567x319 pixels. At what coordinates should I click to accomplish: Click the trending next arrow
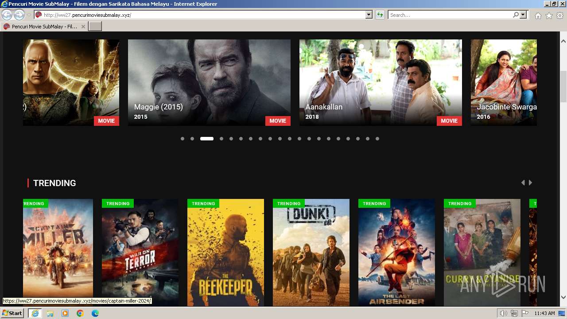[x=530, y=183]
